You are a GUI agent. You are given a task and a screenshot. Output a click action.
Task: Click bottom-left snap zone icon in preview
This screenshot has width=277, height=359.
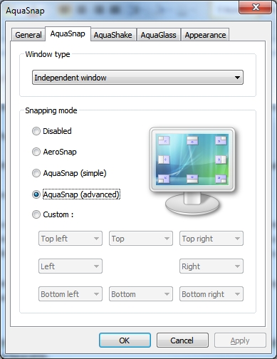(x=164, y=179)
